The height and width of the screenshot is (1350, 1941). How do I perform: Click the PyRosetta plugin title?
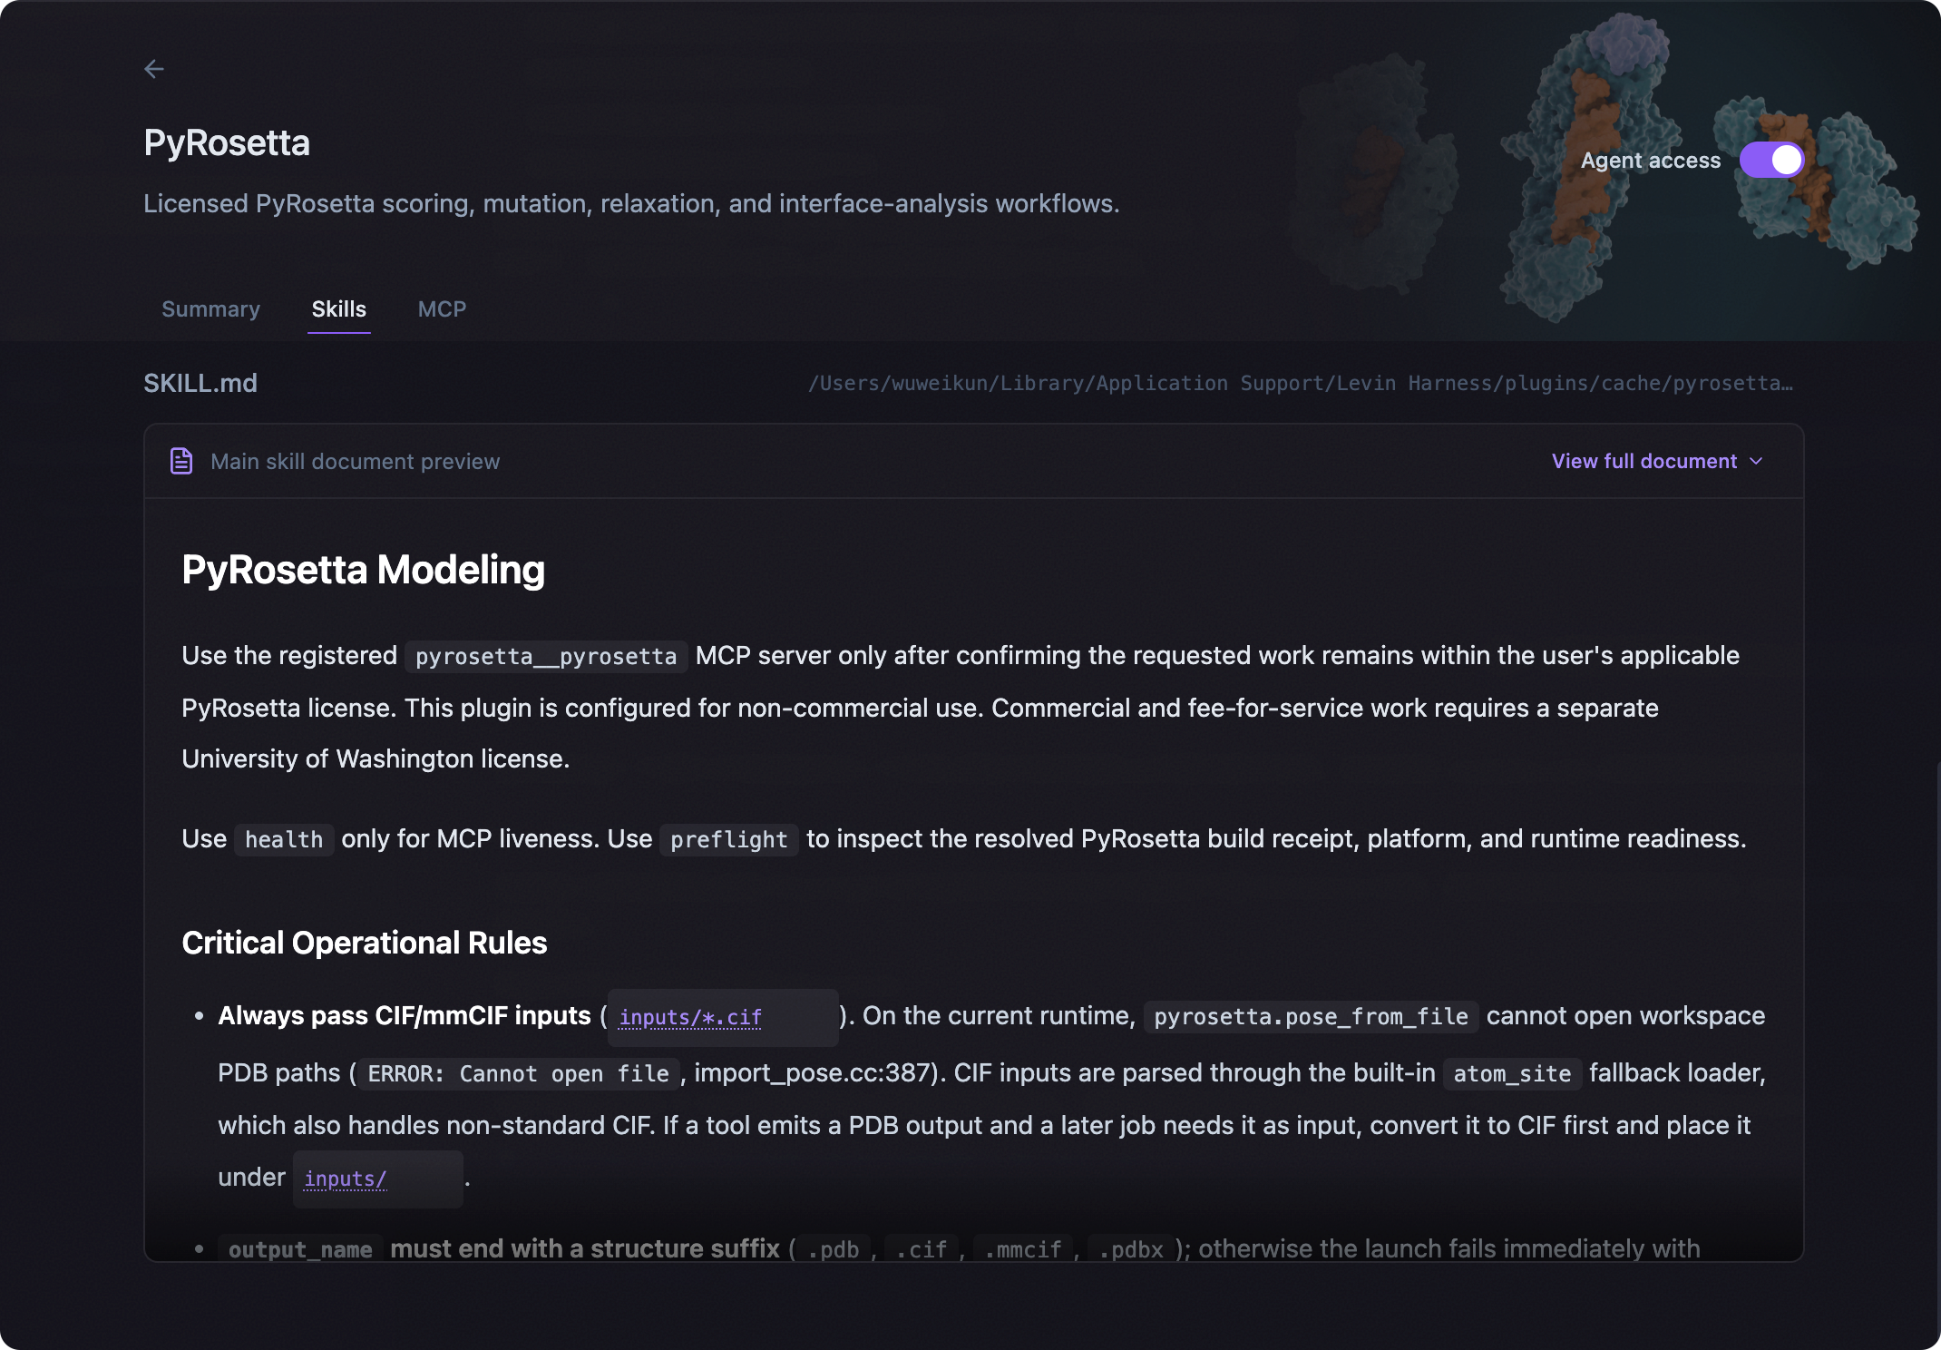(x=227, y=142)
